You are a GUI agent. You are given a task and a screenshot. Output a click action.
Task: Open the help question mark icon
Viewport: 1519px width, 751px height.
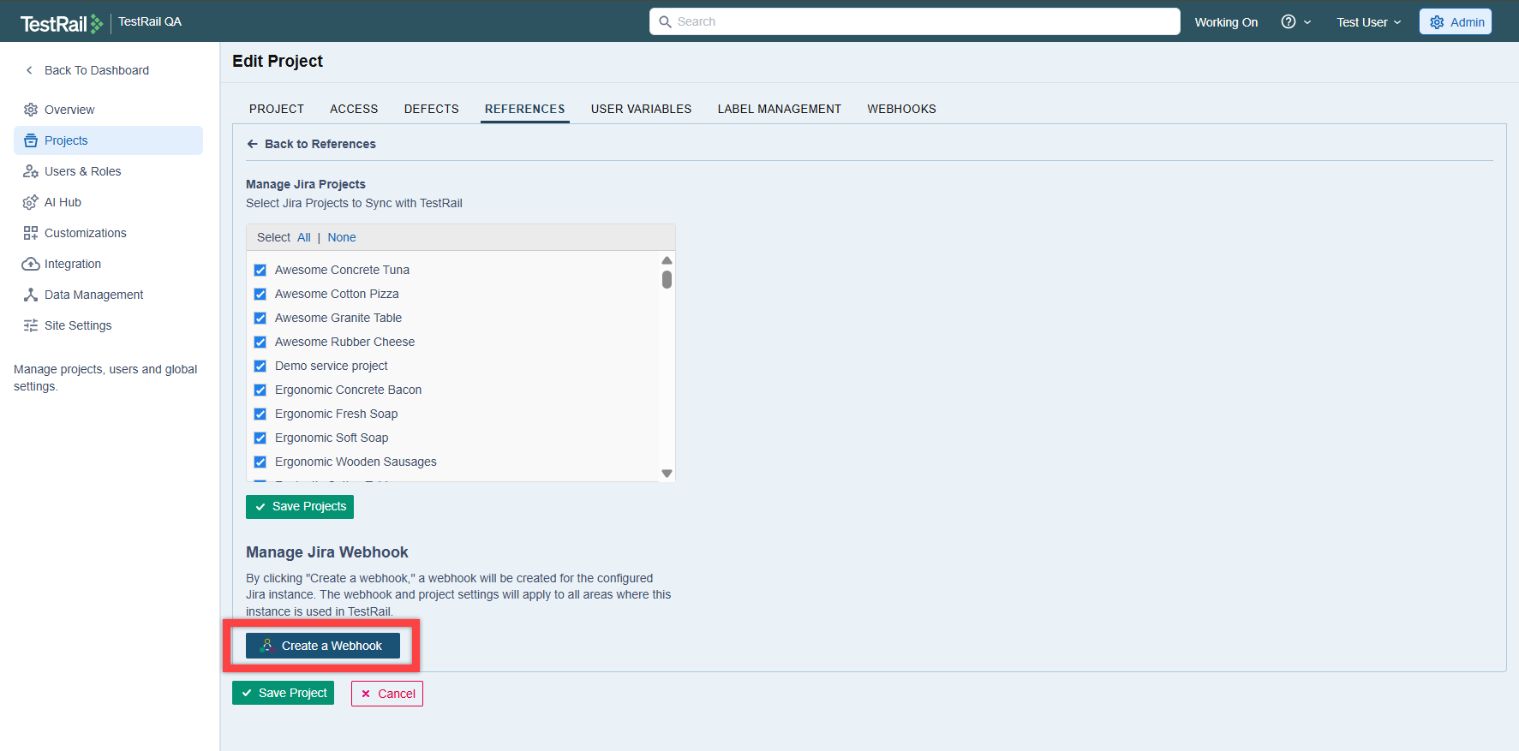pos(1288,21)
